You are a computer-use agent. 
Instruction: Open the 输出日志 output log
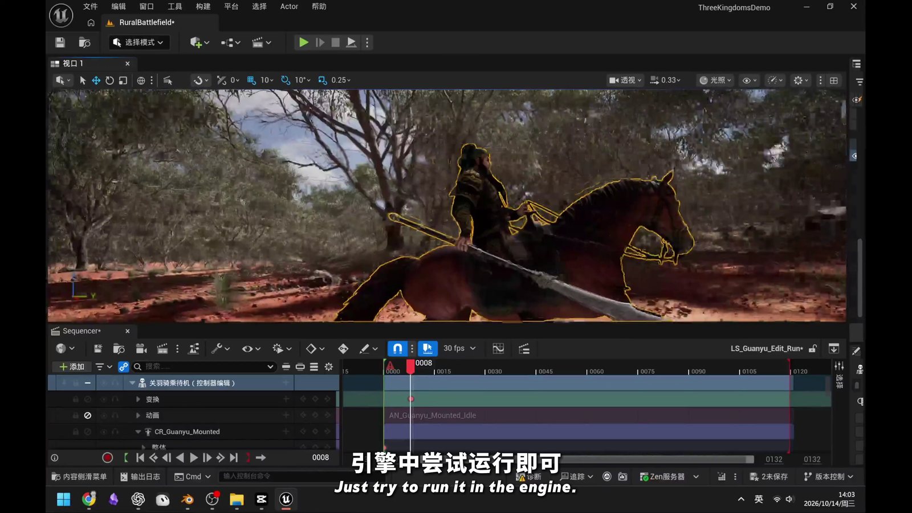140,477
